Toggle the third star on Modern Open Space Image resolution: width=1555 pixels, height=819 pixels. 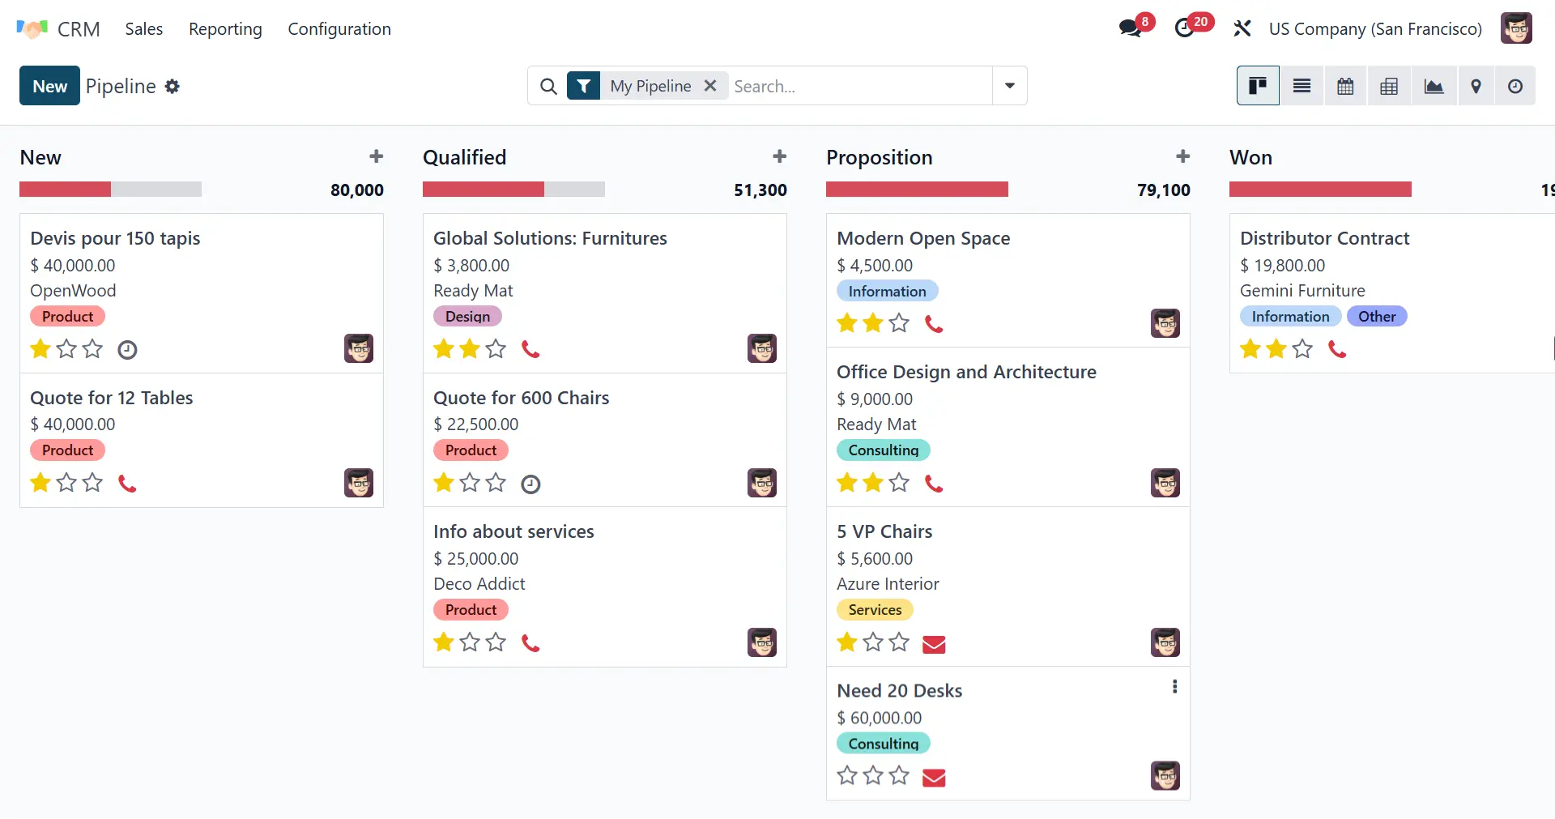tap(899, 323)
